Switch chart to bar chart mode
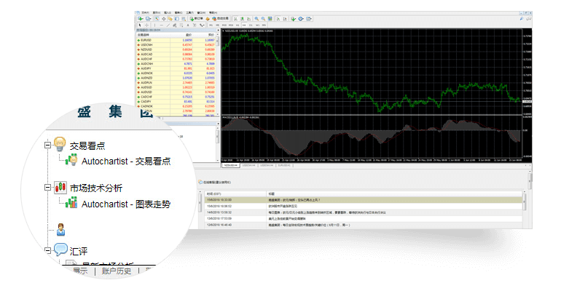561x291 pixels. pos(235,19)
